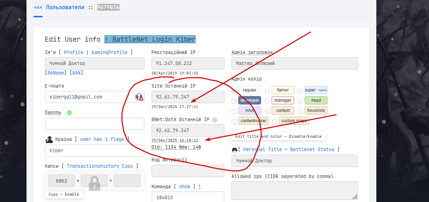This screenshot has width=429, height=202.
Task: Click the show link beside Команда
Action: click(x=184, y=186)
